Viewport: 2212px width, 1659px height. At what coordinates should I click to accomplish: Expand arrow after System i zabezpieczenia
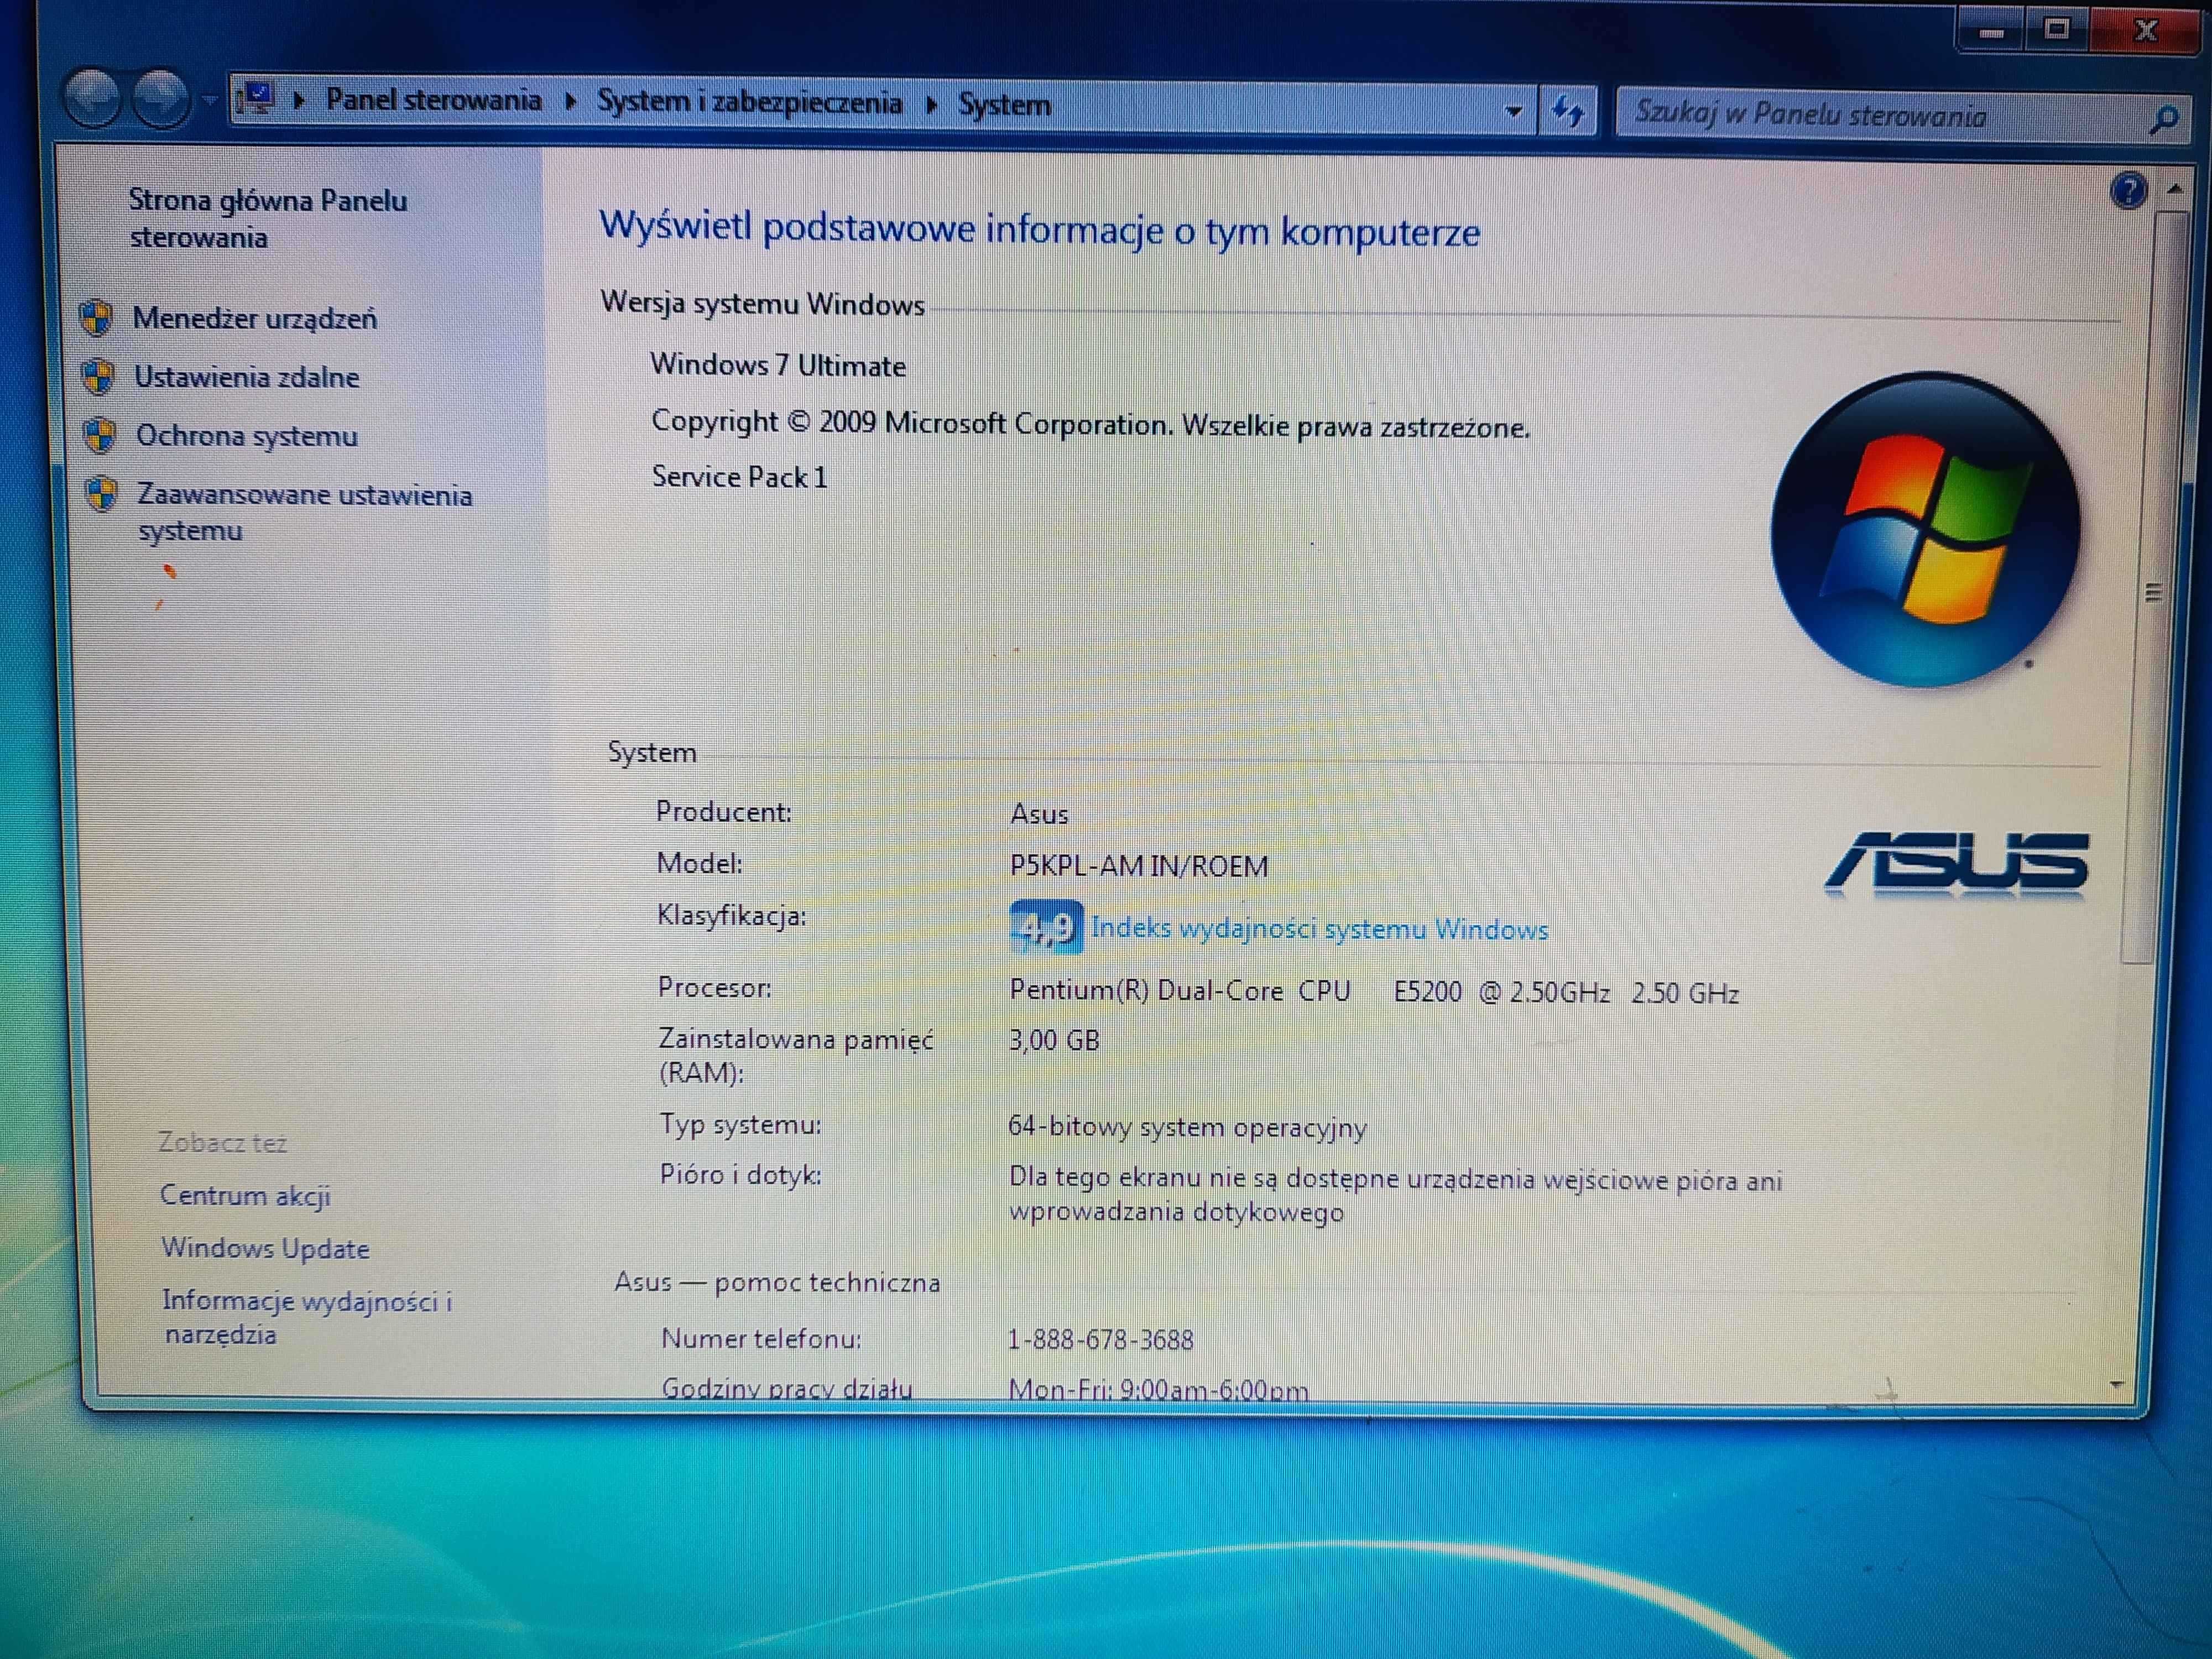[931, 104]
